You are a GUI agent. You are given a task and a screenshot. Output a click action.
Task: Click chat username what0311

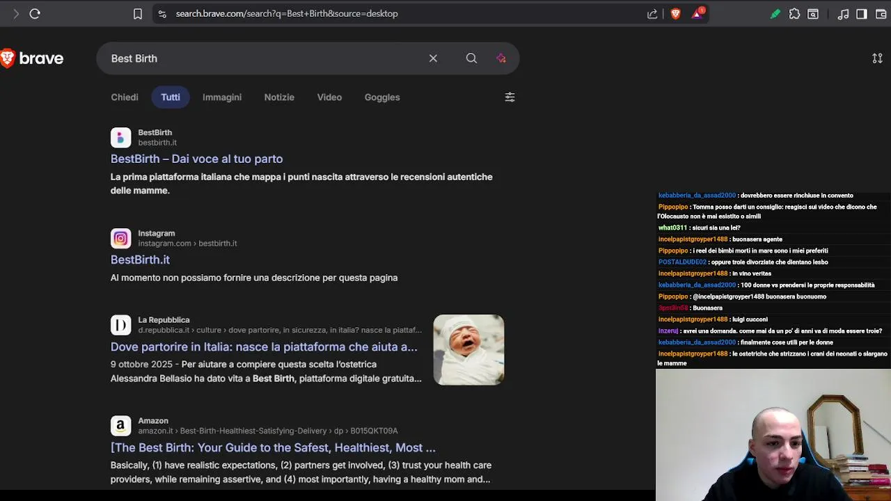click(672, 228)
